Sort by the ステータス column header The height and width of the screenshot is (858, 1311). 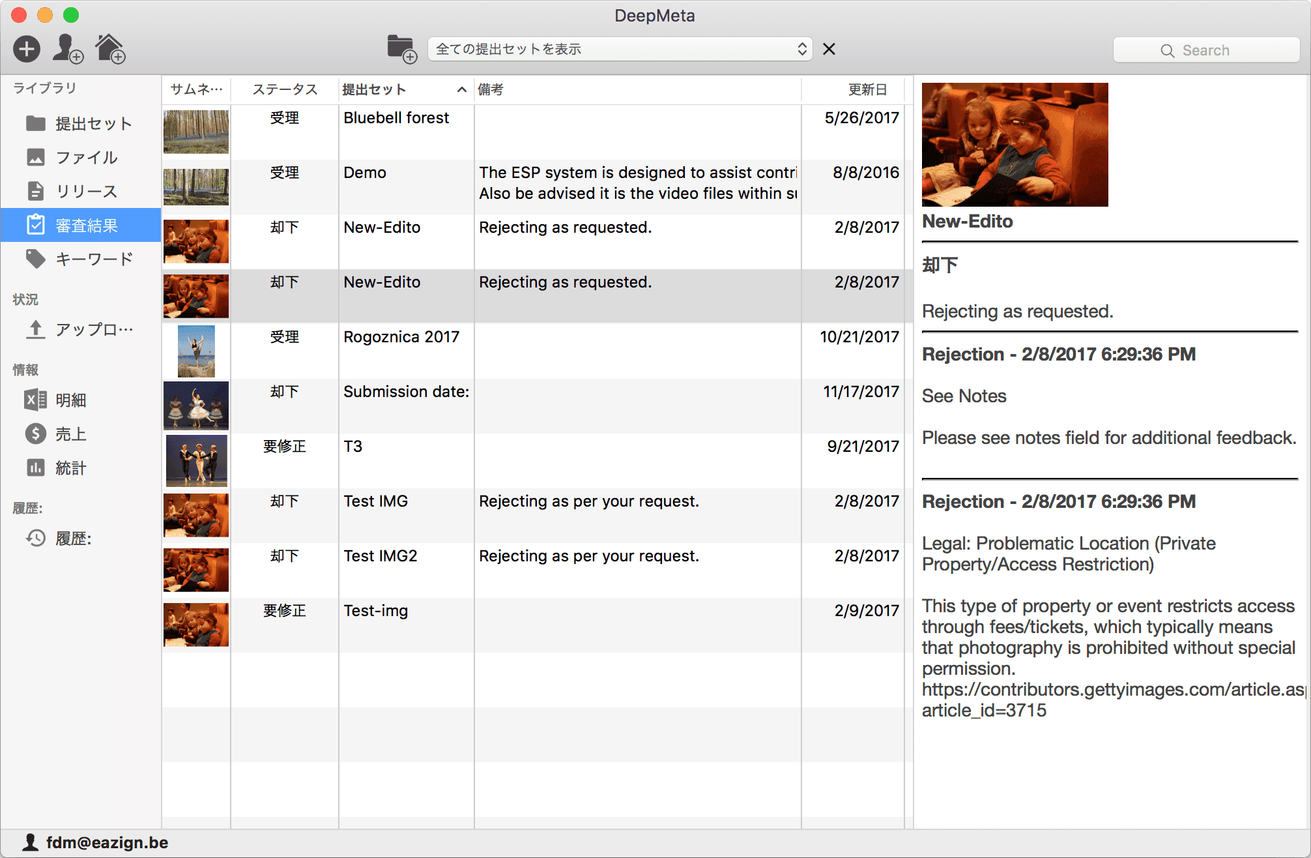(x=285, y=89)
